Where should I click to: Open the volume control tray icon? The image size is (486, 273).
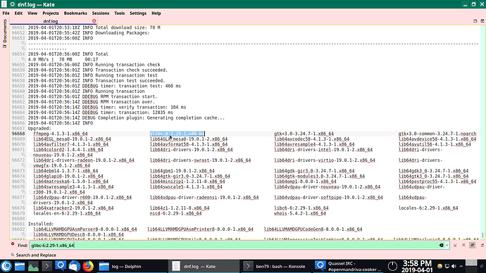click(454, 266)
